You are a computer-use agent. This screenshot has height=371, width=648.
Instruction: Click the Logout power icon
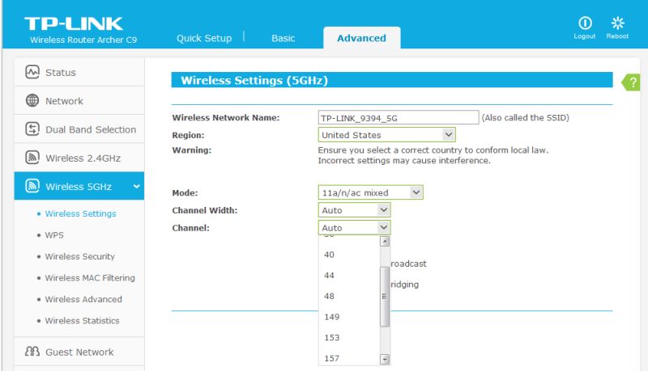point(584,23)
